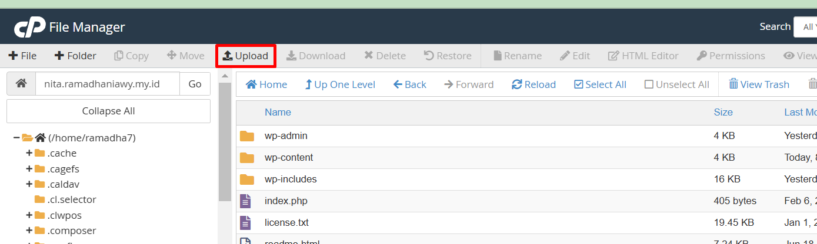This screenshot has width=817, height=244.
Task: Sort files by Name column header
Action: click(278, 112)
